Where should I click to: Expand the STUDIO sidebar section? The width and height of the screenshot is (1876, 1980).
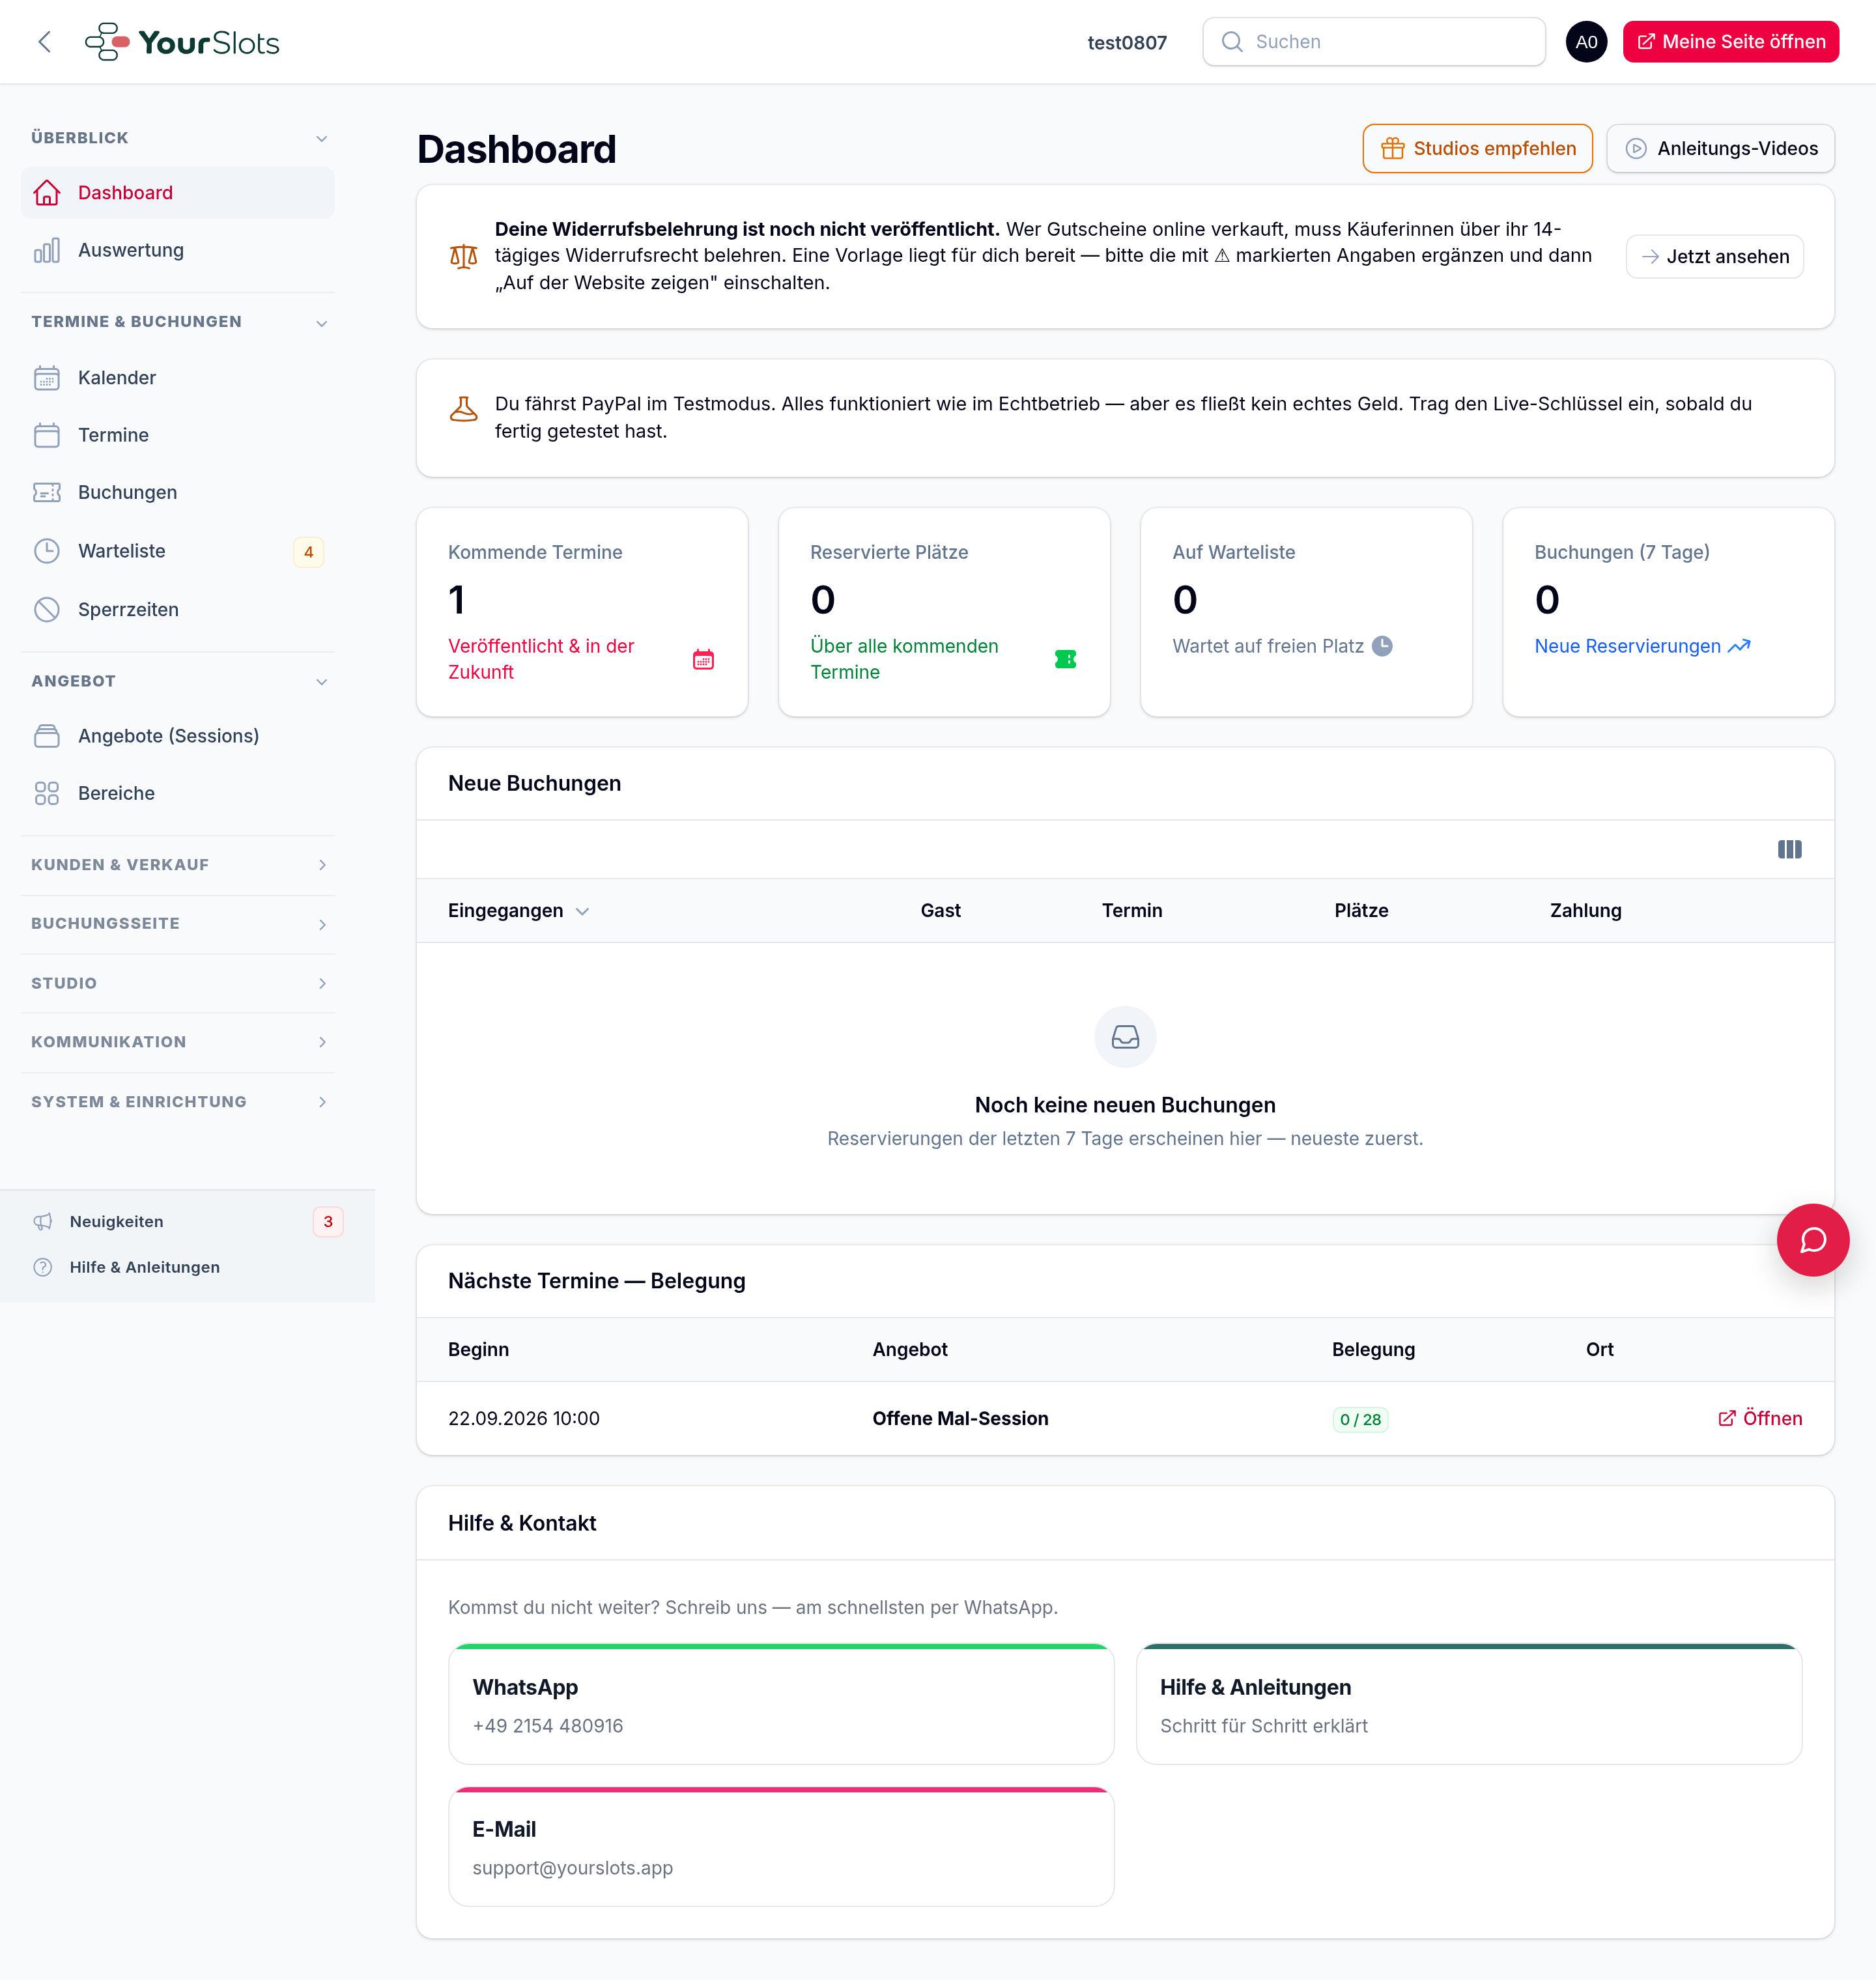[x=178, y=983]
